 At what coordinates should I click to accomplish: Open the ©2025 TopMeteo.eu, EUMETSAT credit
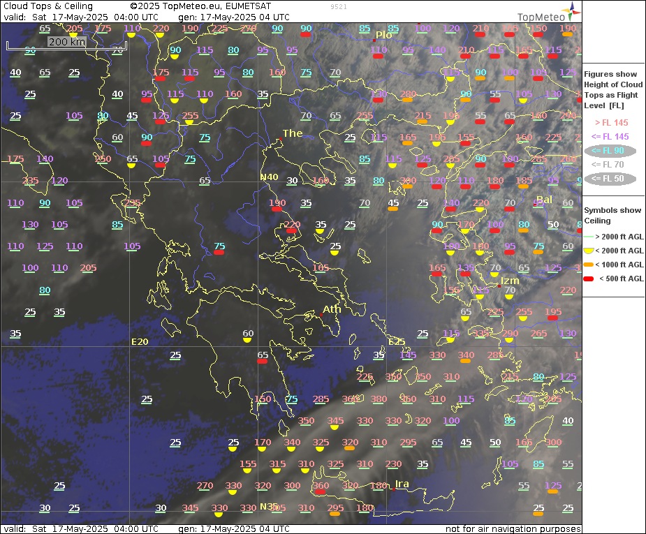pyautogui.click(x=200, y=6)
